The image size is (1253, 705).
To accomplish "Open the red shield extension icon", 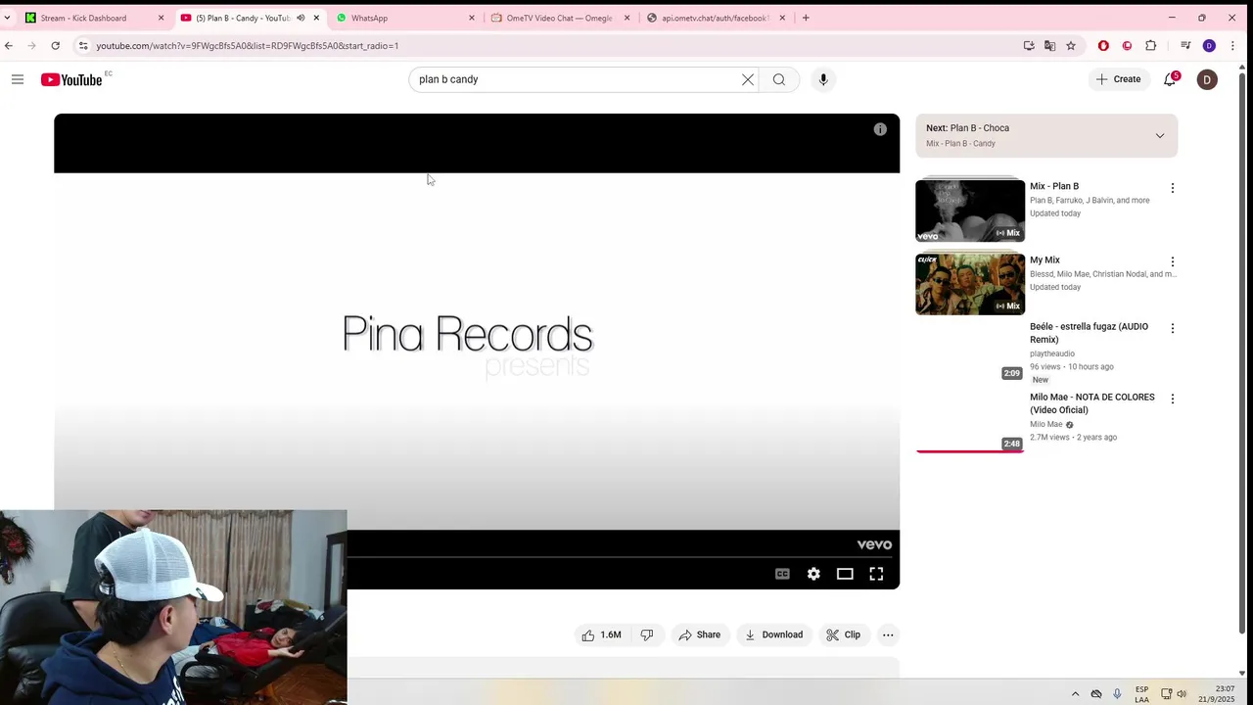I will (x=1103, y=46).
